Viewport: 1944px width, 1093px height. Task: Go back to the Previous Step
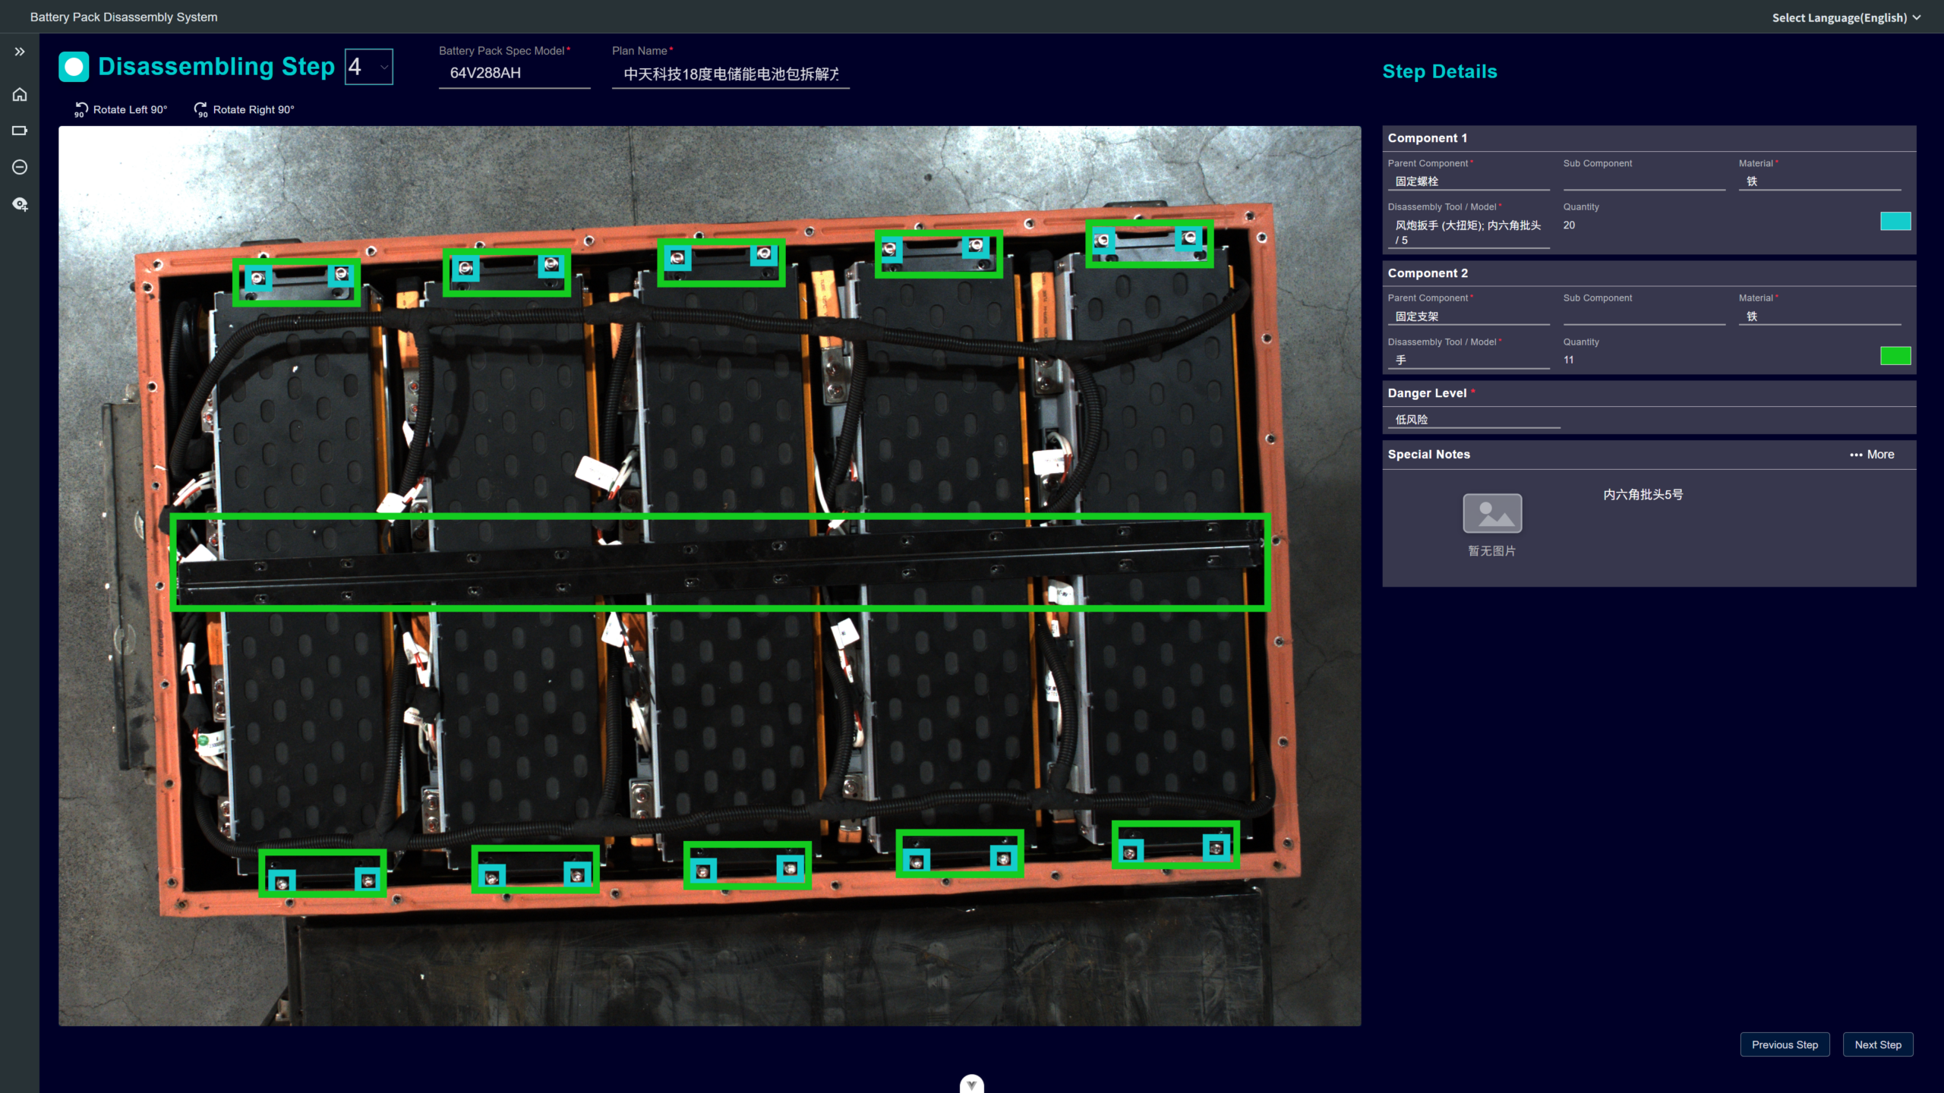click(x=1785, y=1044)
